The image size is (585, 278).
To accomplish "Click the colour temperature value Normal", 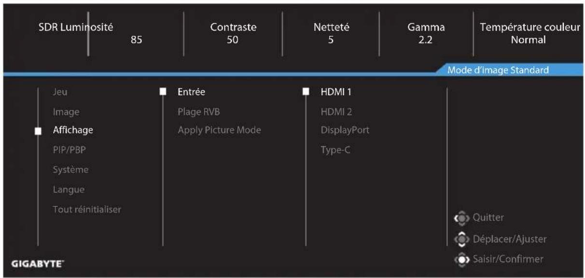I will tap(529, 40).
